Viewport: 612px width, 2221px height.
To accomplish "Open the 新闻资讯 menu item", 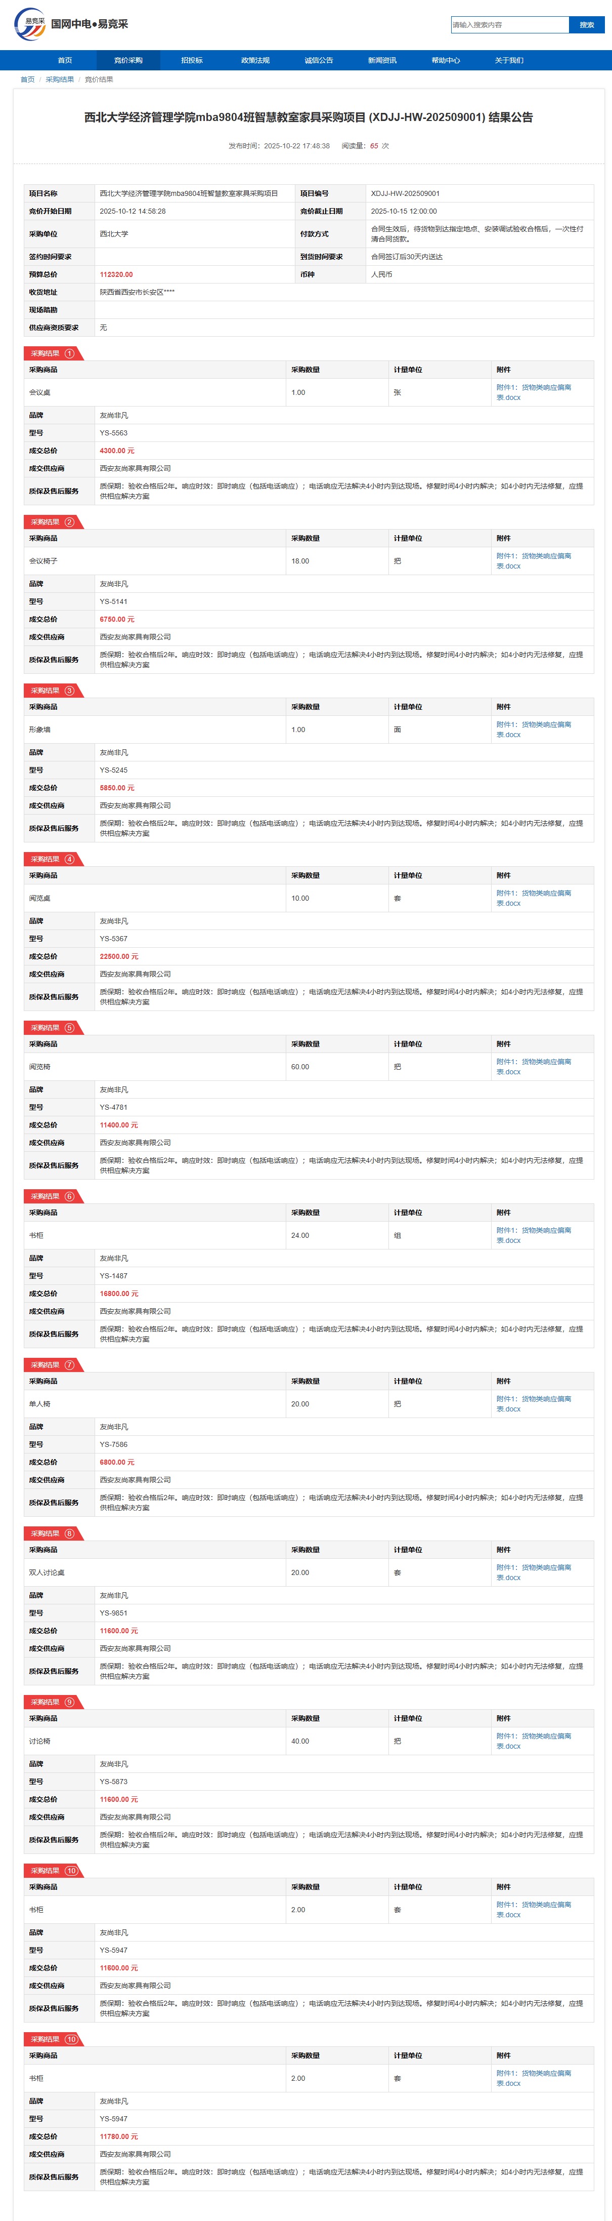I will [x=382, y=60].
